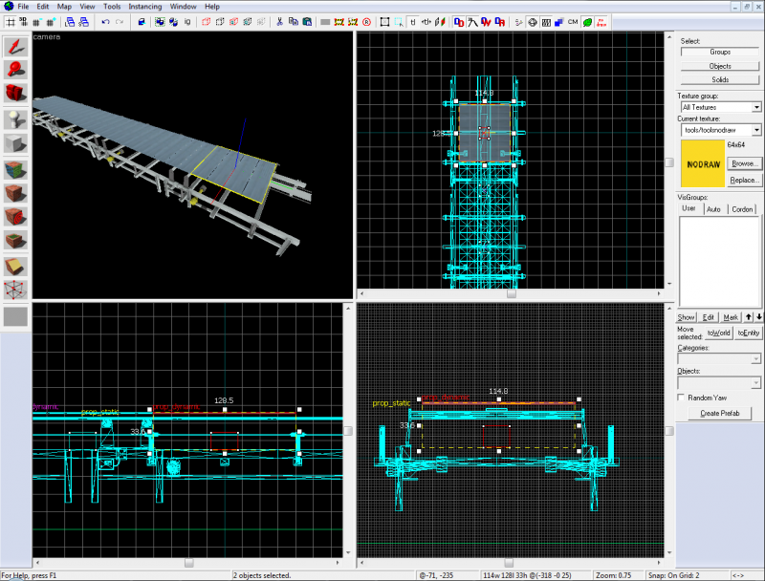Image resolution: width=765 pixels, height=581 pixels.
Task: Click the Browse... texture button
Action: coord(743,164)
